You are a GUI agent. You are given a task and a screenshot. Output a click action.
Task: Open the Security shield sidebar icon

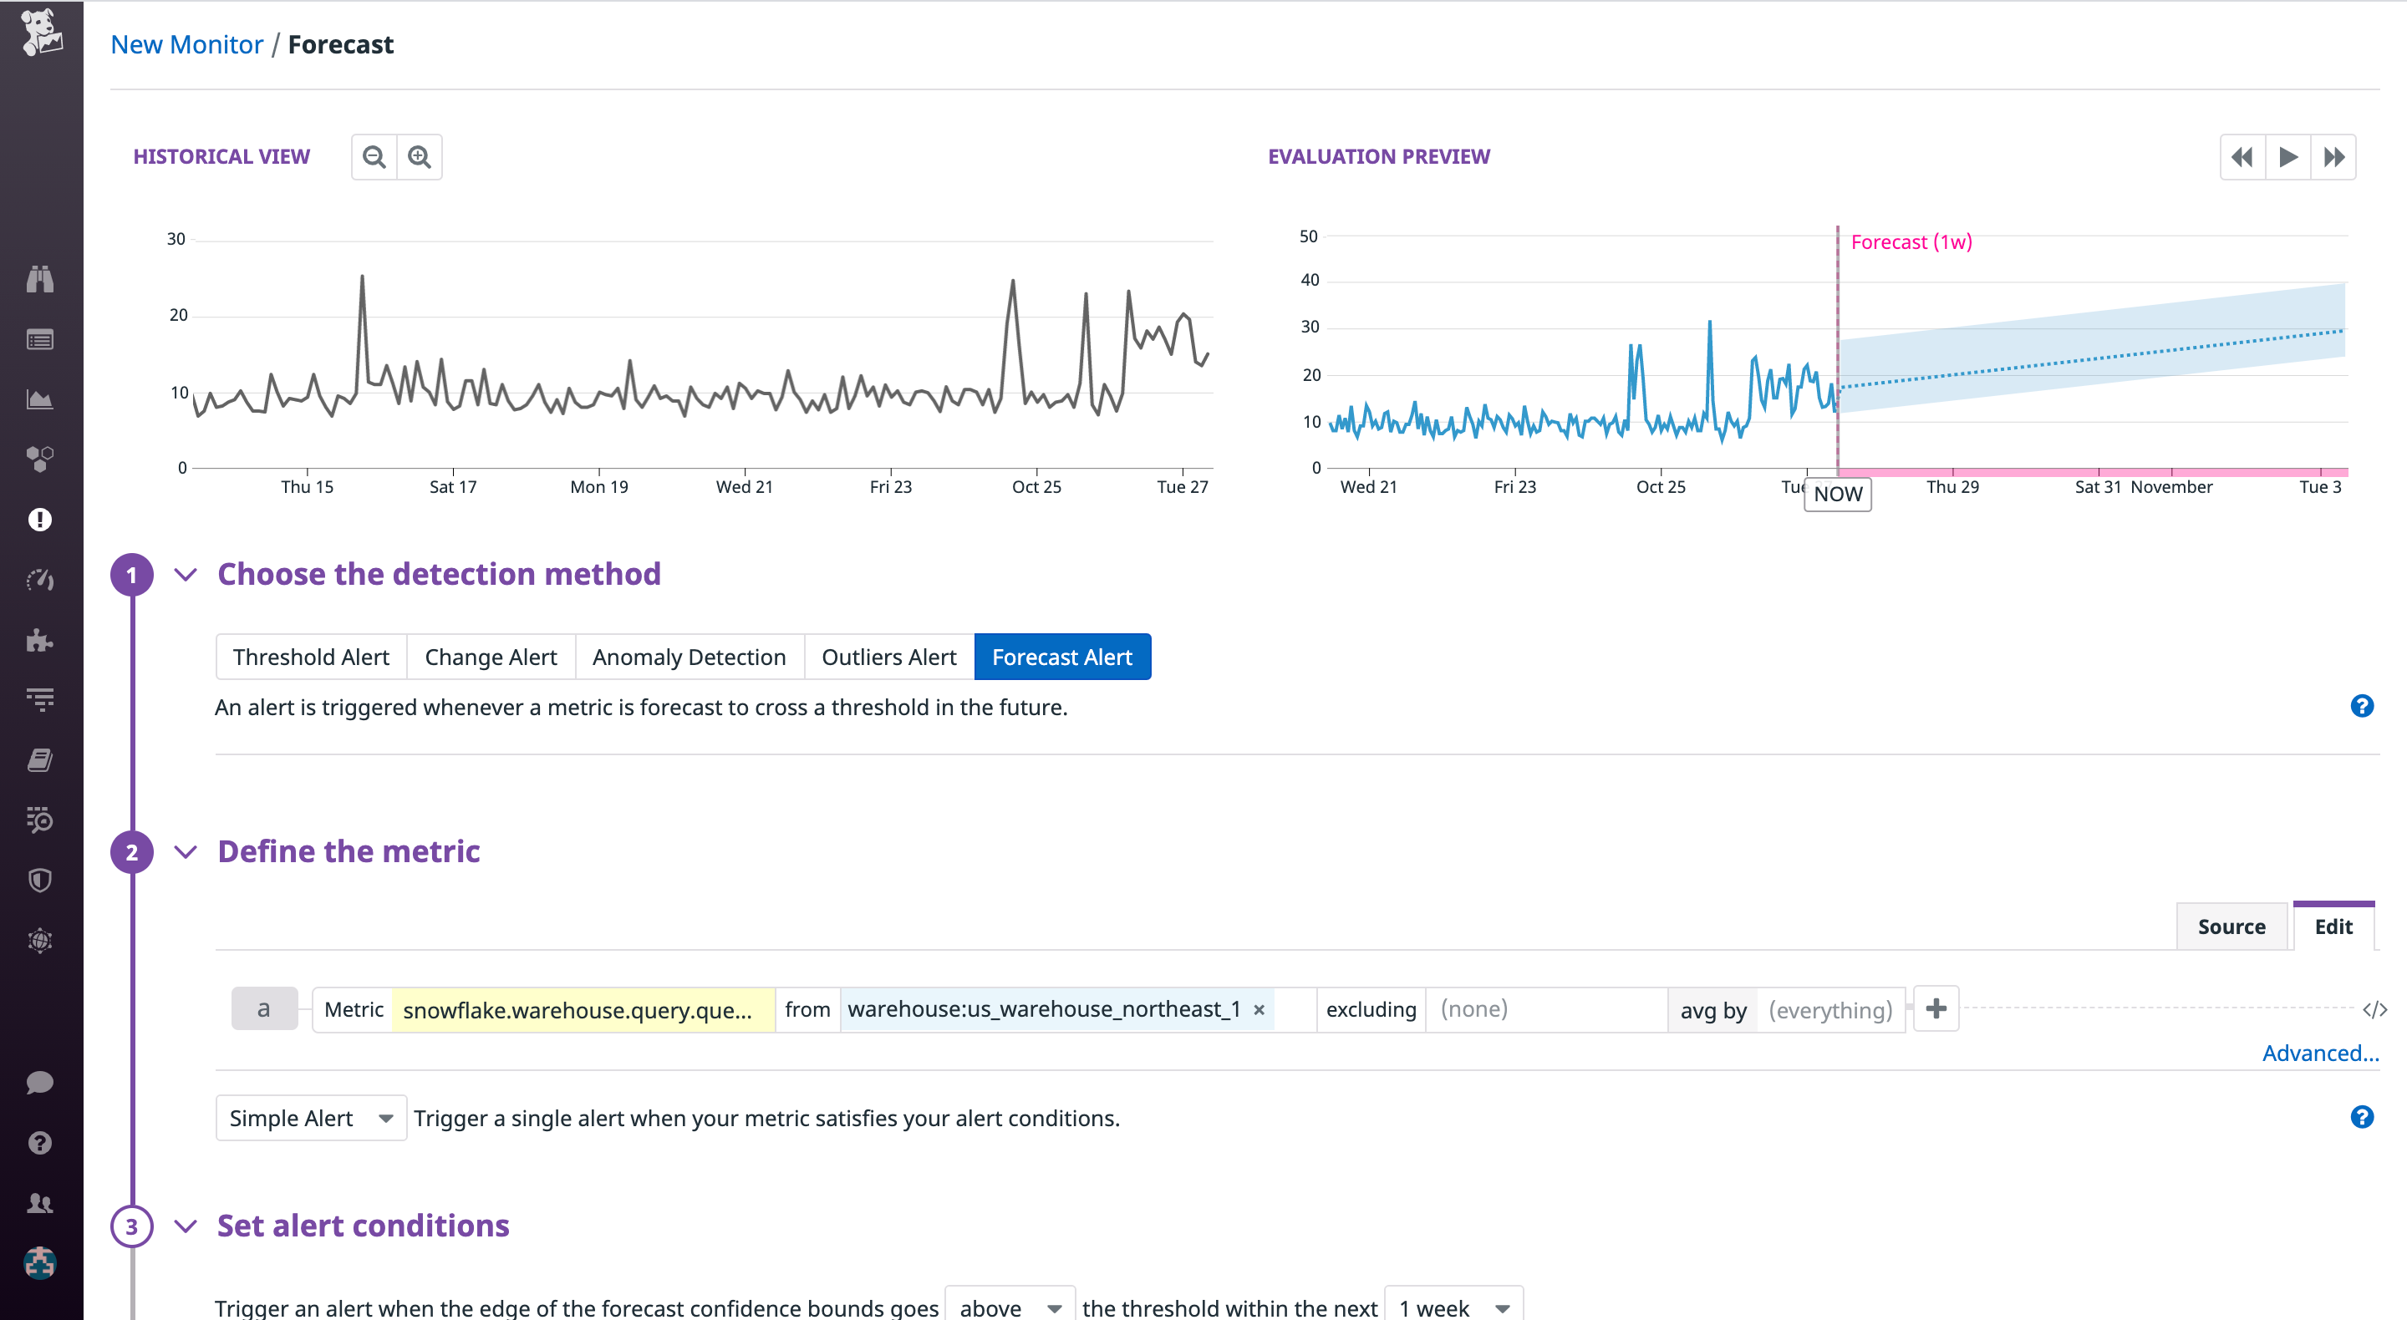click(x=40, y=879)
